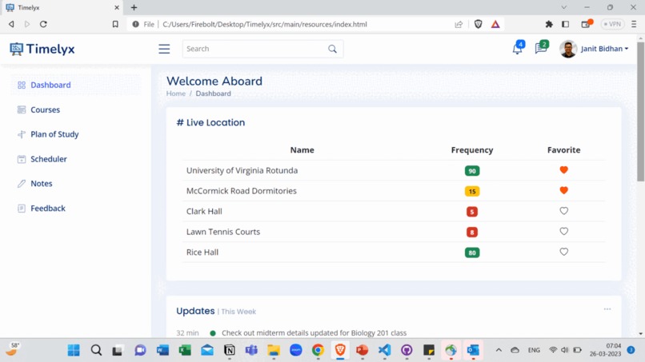Click the Dashboard breadcrumb
This screenshot has width=645, height=362.
(213, 93)
